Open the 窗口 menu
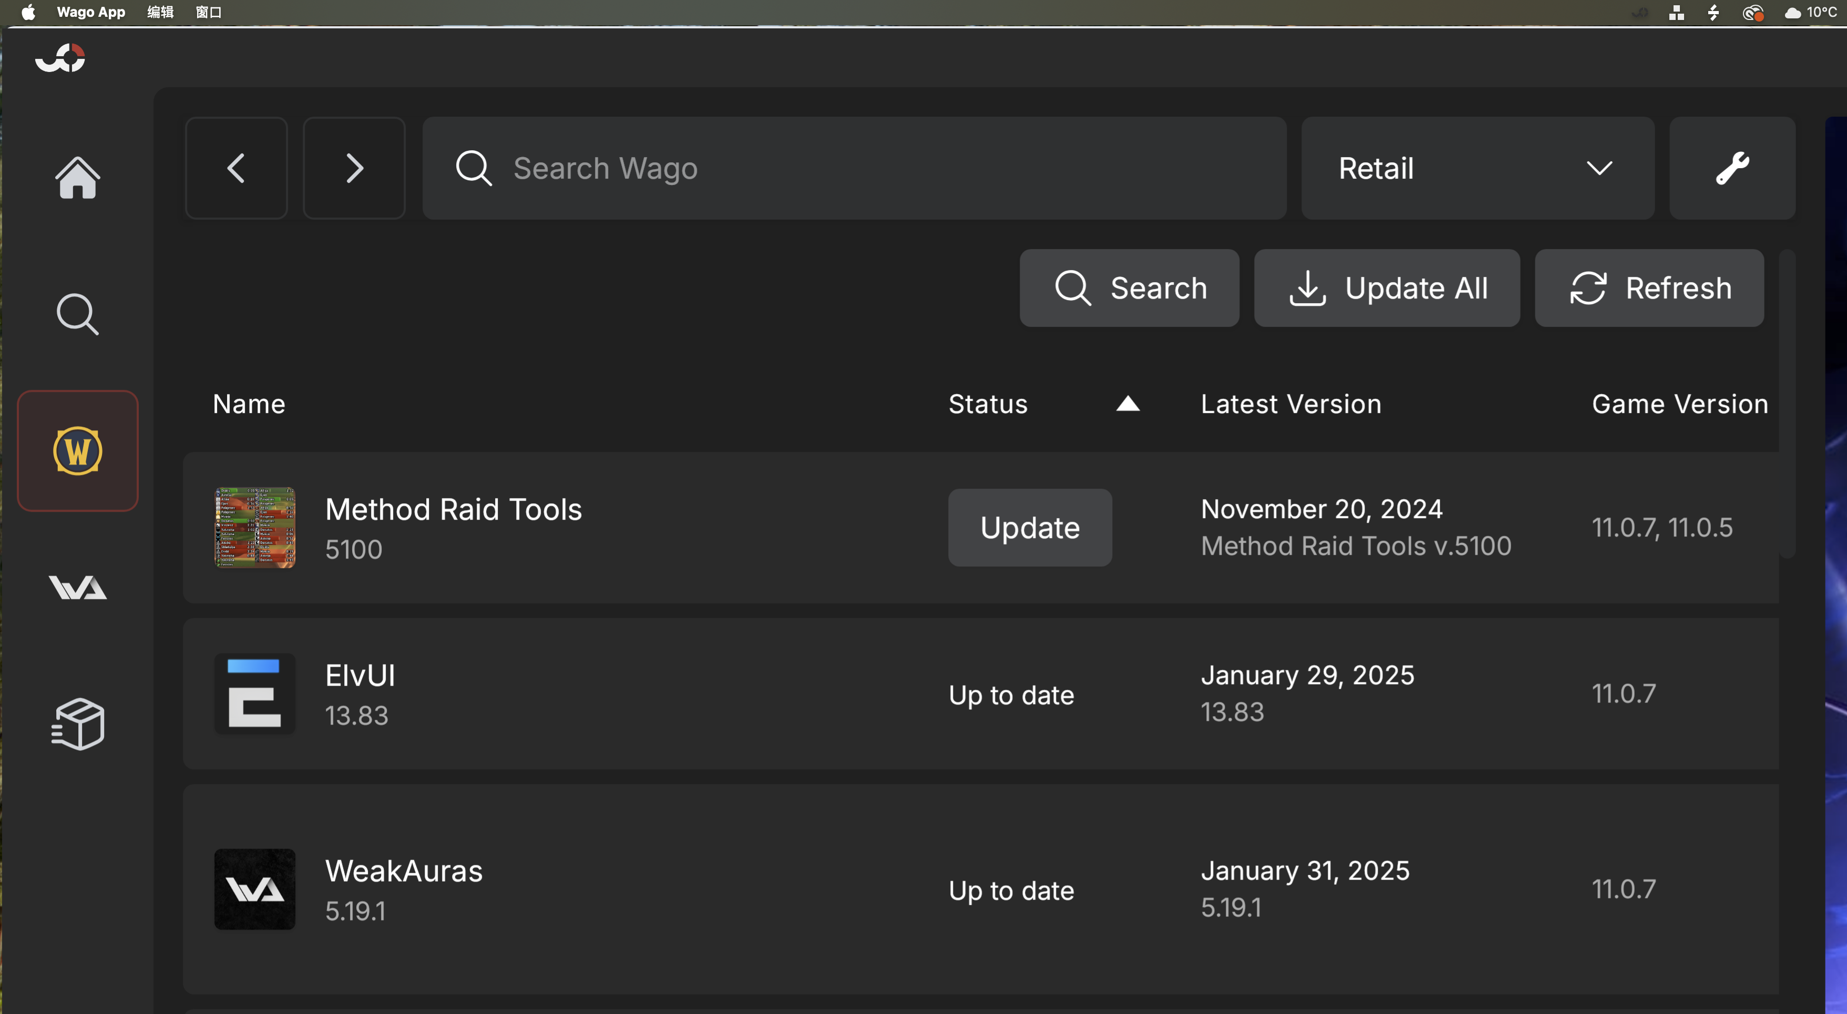The image size is (1847, 1014). pyautogui.click(x=209, y=12)
